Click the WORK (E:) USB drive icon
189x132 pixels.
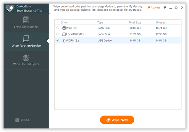64,41
